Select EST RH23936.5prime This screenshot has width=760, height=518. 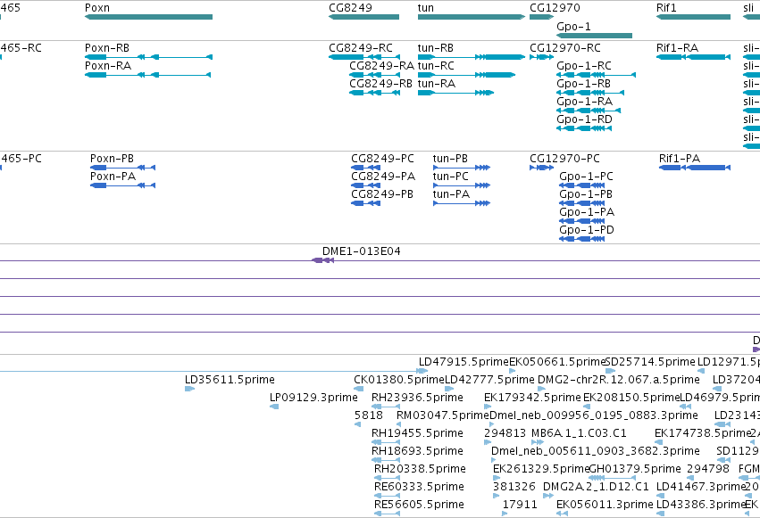(386, 407)
